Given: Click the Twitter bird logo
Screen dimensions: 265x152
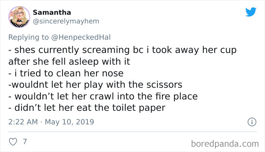Looking at the screenshot, I should tap(251, 12).
